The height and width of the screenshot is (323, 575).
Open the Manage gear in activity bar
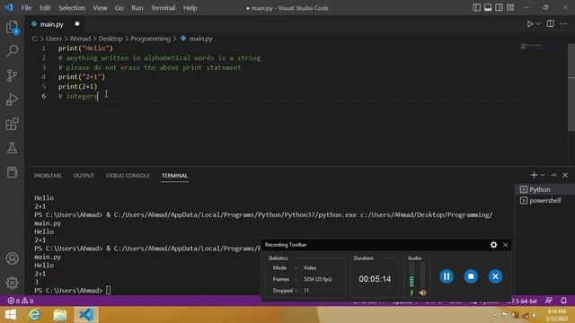(12, 283)
